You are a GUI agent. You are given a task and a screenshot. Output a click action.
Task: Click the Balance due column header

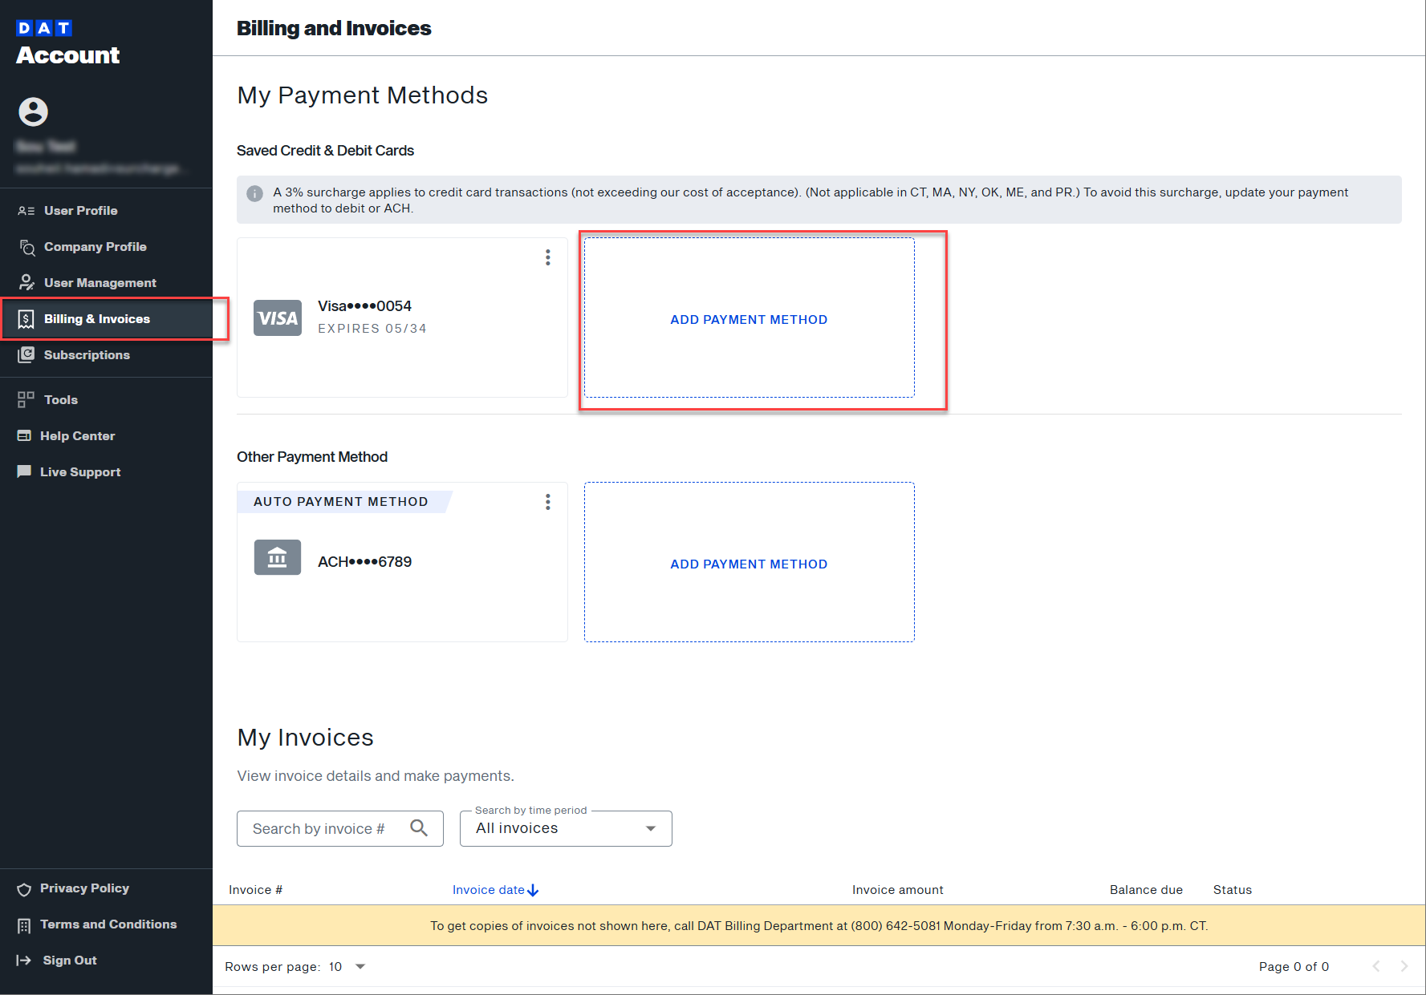(1146, 890)
